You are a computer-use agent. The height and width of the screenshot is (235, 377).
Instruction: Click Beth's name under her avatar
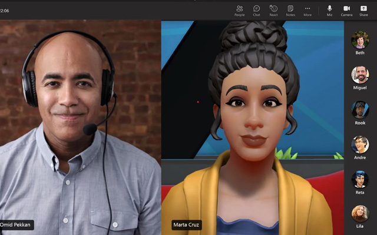[360, 53]
